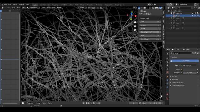Hide Collection in viewport with eye icon
Image resolution: width=200 pixels, height=112 pixels.
pos(195,13)
